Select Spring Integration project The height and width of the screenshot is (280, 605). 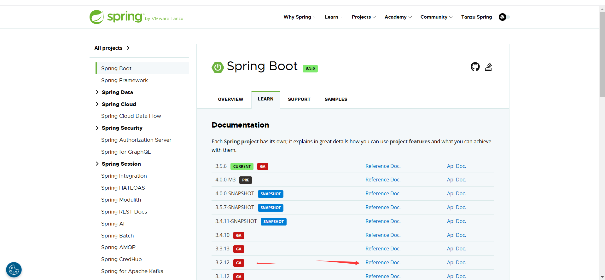pyautogui.click(x=124, y=176)
